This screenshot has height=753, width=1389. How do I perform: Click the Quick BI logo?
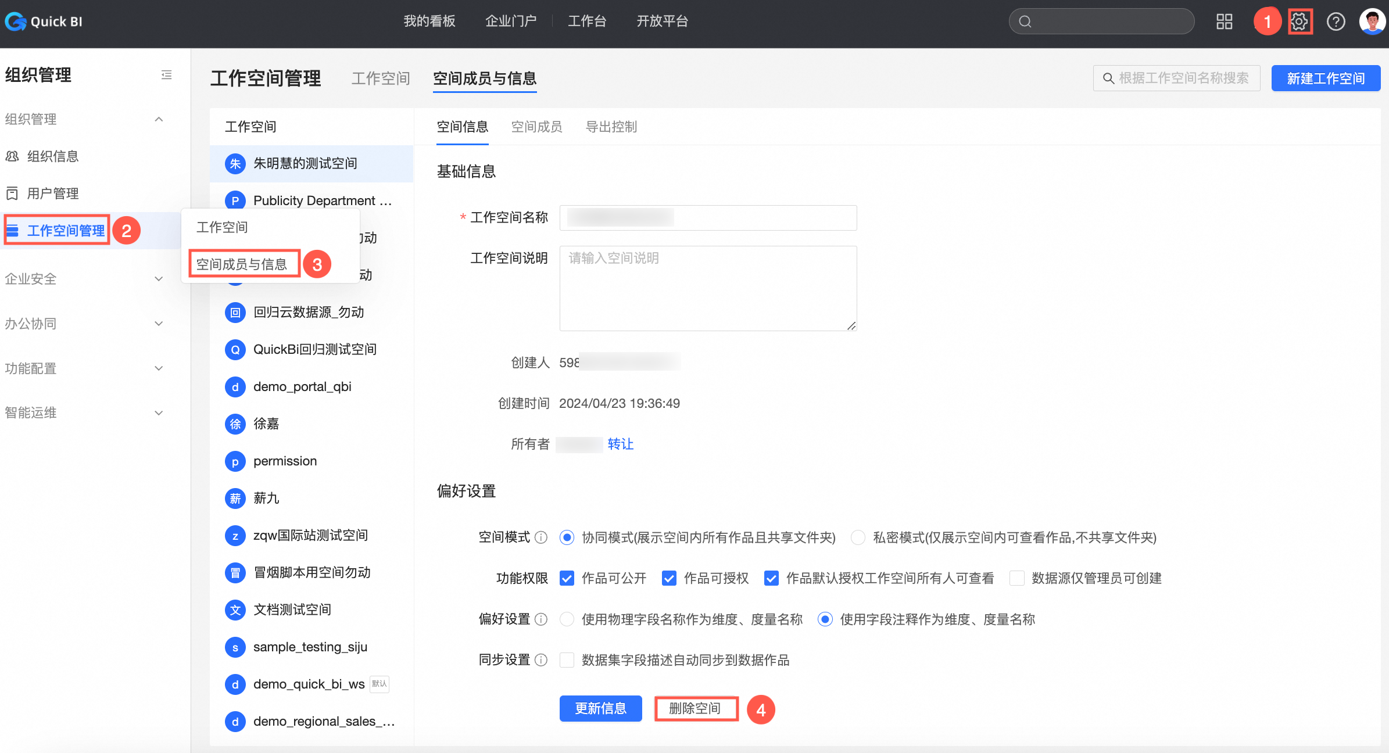pos(44,21)
